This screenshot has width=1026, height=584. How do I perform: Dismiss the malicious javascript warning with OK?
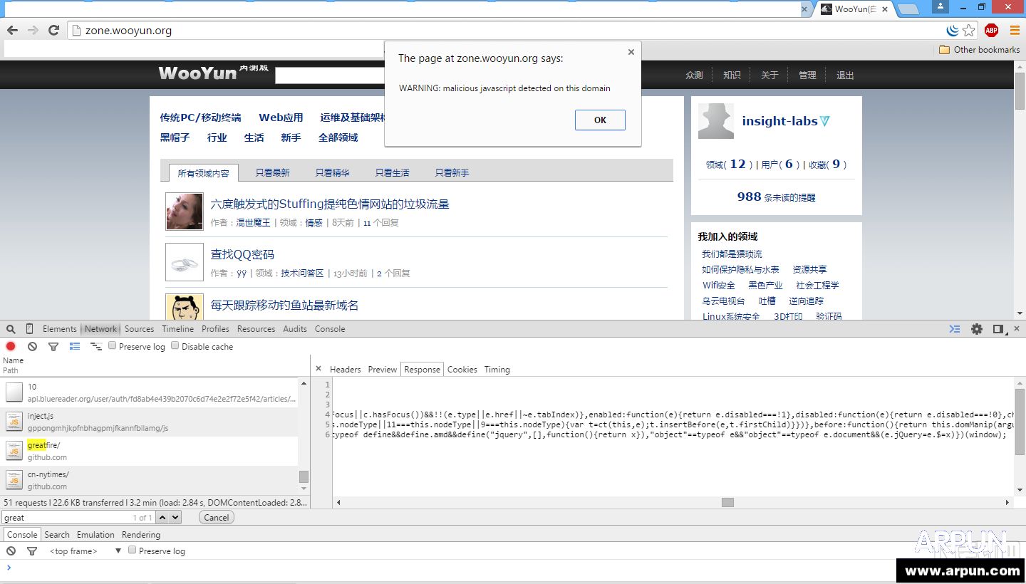[x=599, y=120]
